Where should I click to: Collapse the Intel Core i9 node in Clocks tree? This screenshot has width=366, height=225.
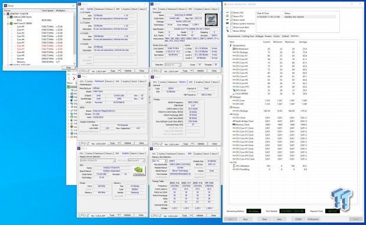click(8, 24)
